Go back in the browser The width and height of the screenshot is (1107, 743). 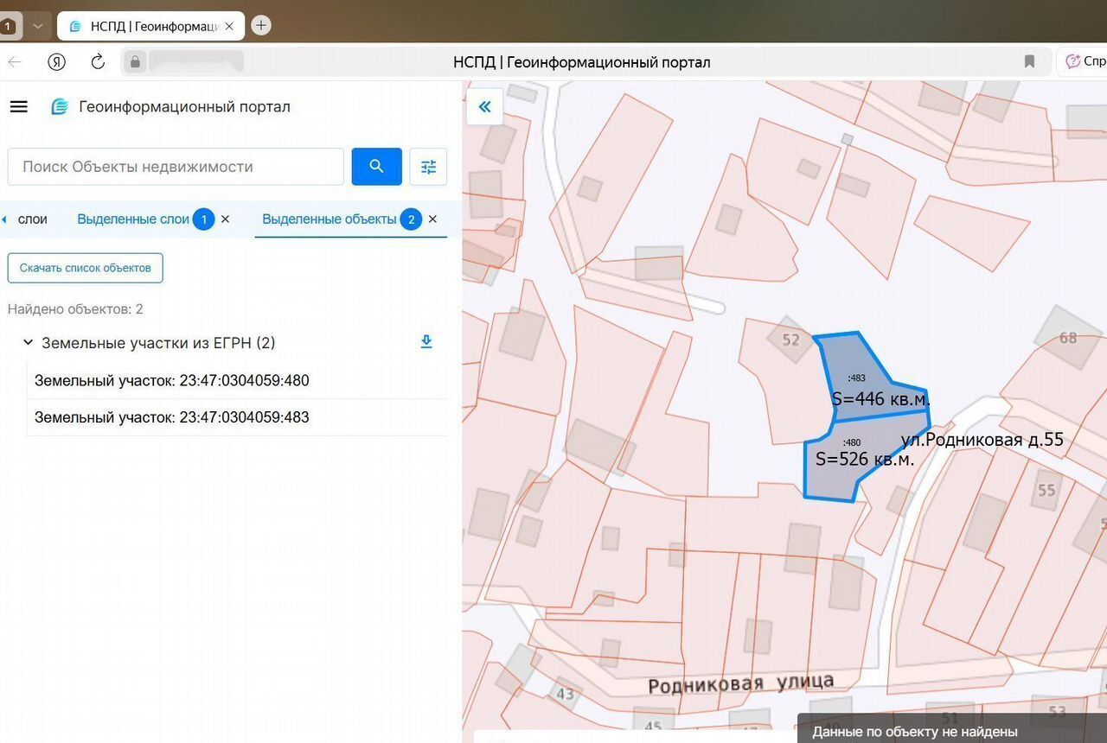coord(15,61)
